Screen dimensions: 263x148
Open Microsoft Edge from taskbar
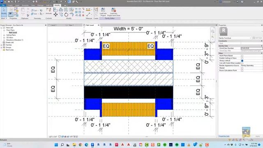click(86, 145)
